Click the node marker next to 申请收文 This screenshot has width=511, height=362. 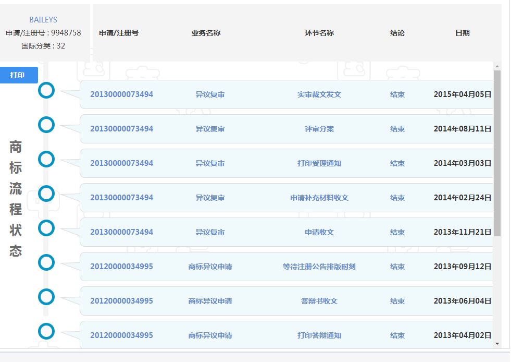tap(46, 228)
